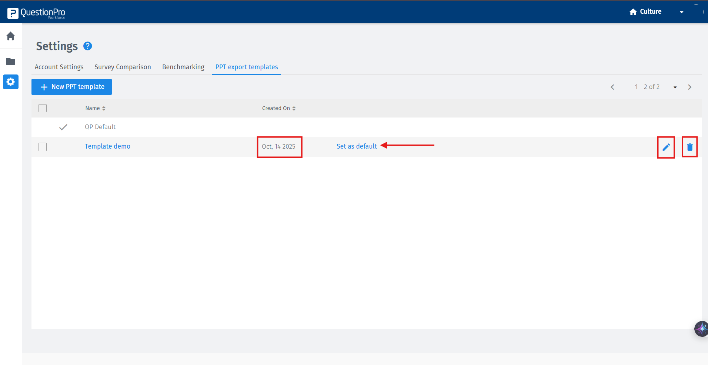Open the Culture workspace dropdown

pos(682,12)
